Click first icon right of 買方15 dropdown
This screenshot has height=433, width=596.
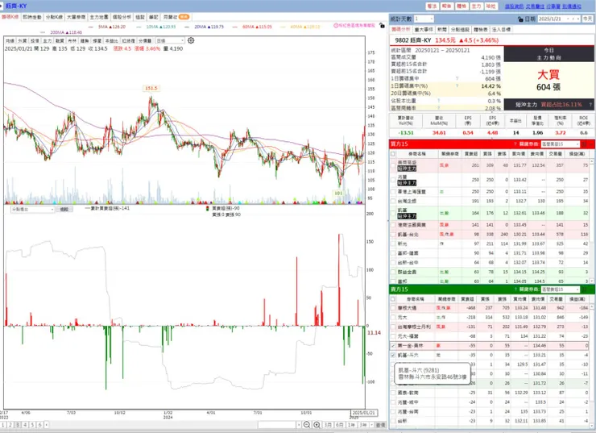584,144
